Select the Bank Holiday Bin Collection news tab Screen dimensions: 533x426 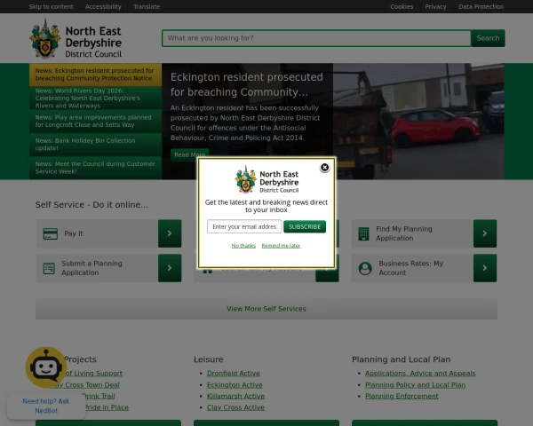click(x=96, y=145)
